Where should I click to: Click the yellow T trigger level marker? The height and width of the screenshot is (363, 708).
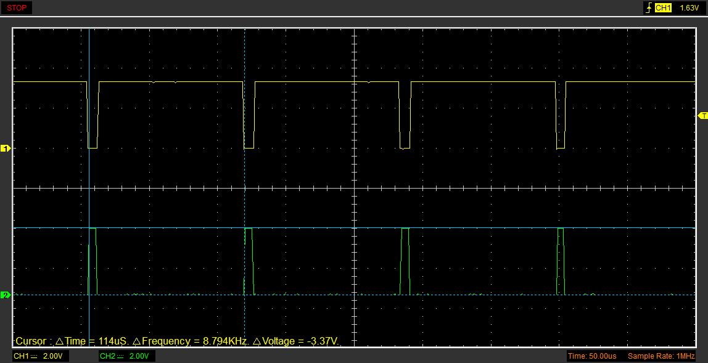coord(702,116)
